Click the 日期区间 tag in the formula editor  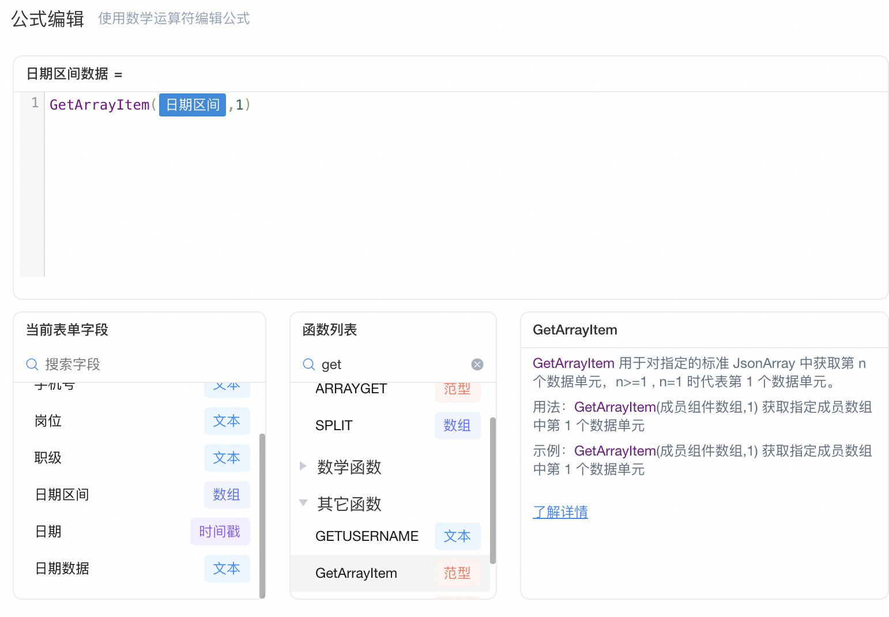193,105
